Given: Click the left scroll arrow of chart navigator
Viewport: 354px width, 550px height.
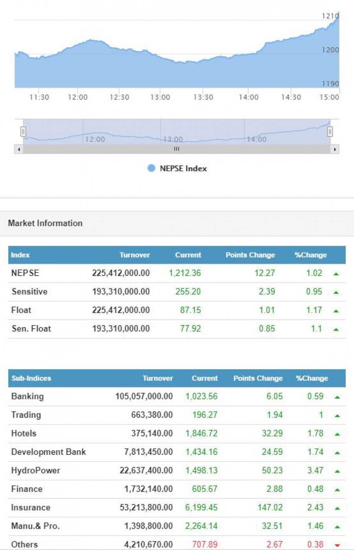Looking at the screenshot, I should pos(18,149).
